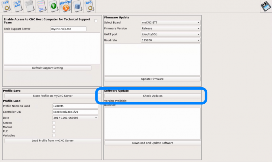The height and width of the screenshot is (162, 272).
Task: Open the blue database icon
Action: (x=77, y=6)
